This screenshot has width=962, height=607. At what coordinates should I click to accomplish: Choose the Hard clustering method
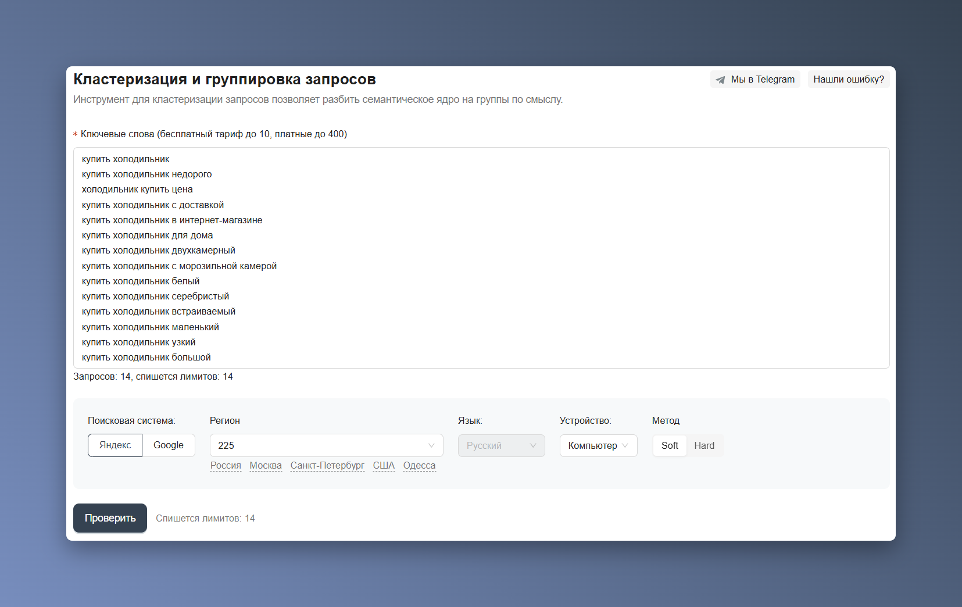coord(704,446)
